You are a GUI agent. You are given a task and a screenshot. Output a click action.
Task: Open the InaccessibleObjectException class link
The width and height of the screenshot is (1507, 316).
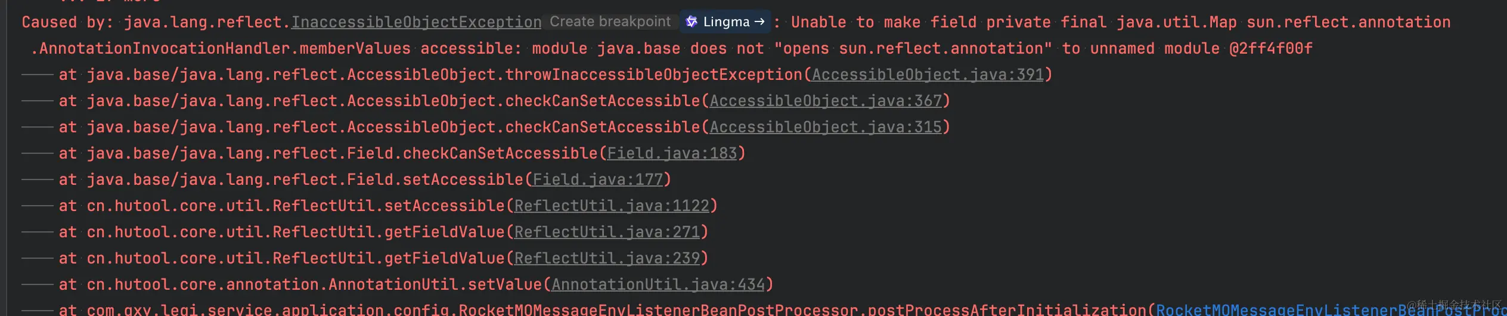tap(416, 23)
